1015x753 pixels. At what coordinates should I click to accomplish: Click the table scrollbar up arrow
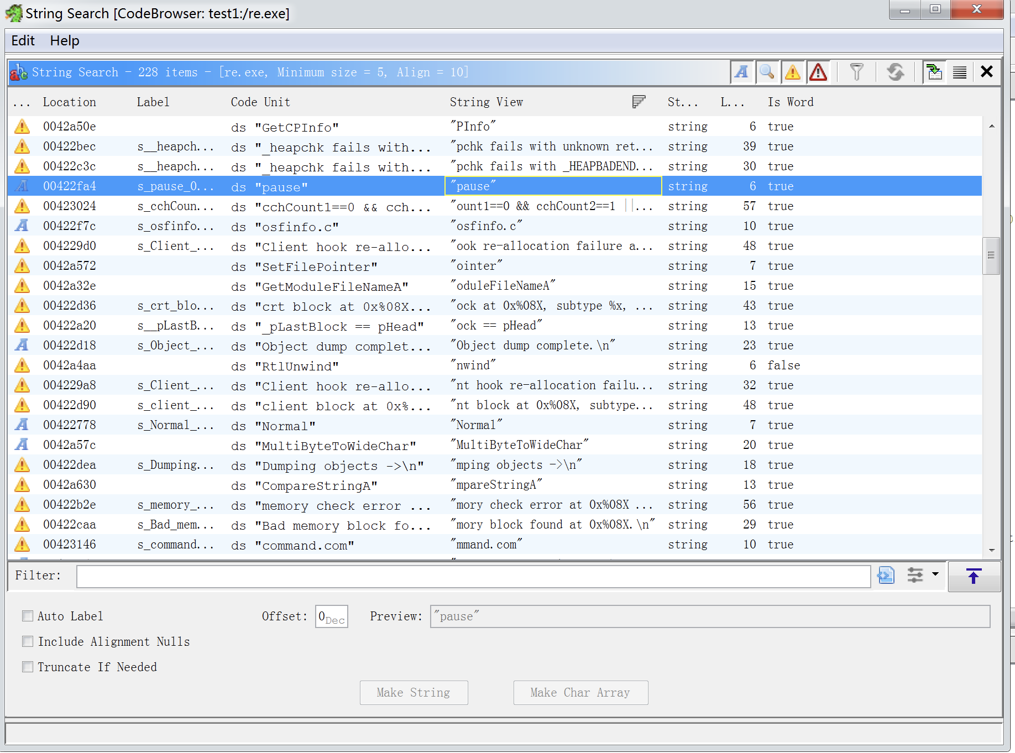992,126
